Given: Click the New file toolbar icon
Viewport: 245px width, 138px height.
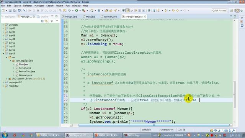Looking at the screenshot, I should [3, 10].
